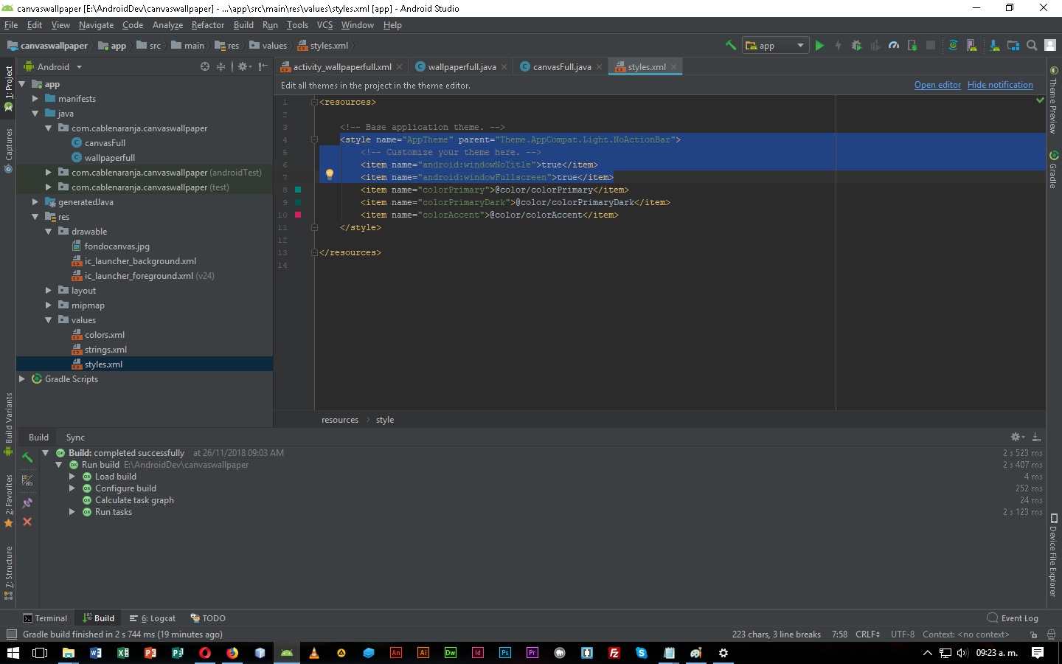Screen dimensions: 1062x664
Task: Toggle the 1: Project tool window button
Action: point(9,89)
